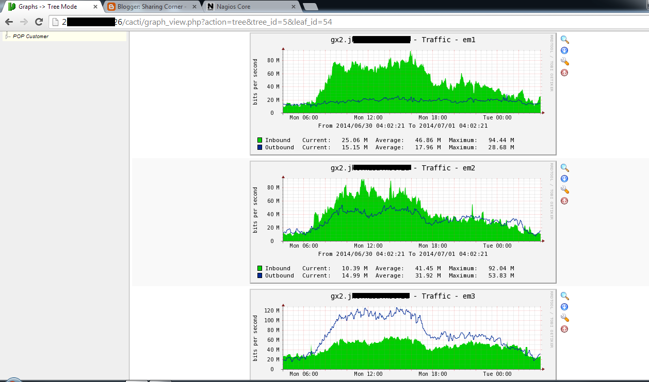Reload the page with the refresh icon
Screen dimensions: 649x382
click(x=38, y=22)
